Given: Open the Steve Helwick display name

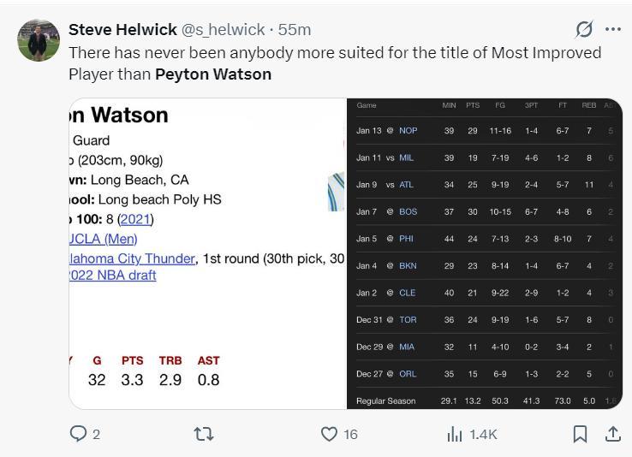Looking at the screenshot, I should (x=122, y=30).
